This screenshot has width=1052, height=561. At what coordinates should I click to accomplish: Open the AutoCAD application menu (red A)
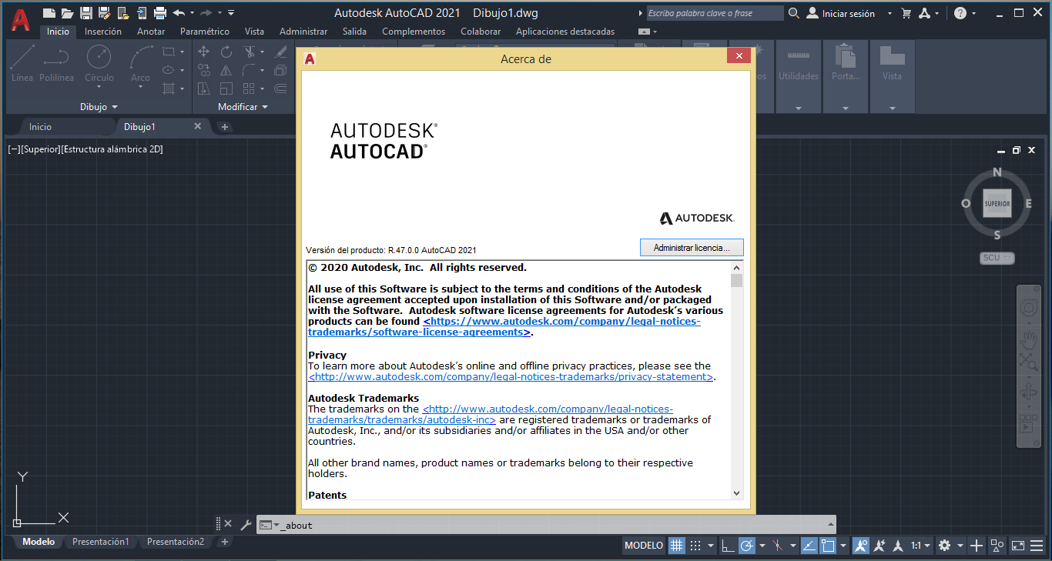point(21,20)
